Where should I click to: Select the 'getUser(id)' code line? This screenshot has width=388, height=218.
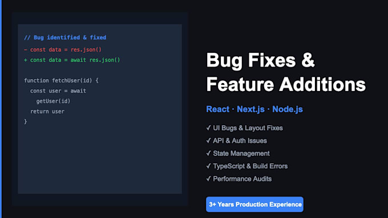[x=53, y=101]
